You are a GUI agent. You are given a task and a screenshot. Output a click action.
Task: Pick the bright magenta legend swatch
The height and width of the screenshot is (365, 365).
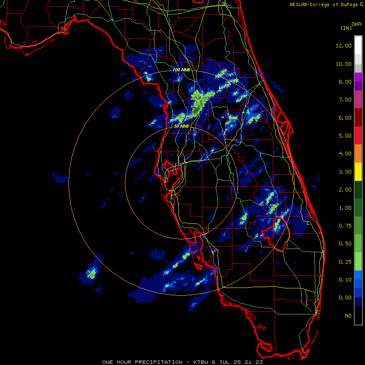pyautogui.click(x=358, y=77)
